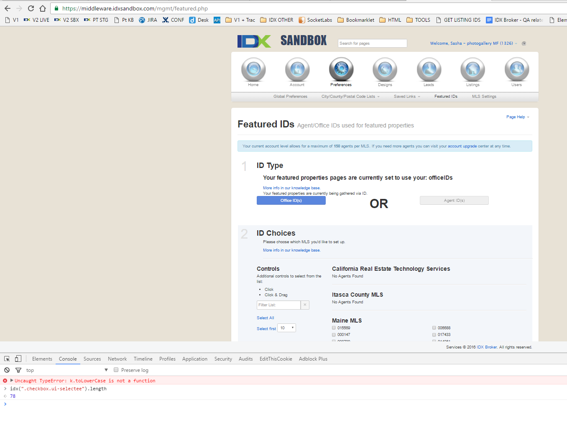This screenshot has width=567, height=440.
Task: Switch to DevTools Elements tab
Action: pos(42,359)
